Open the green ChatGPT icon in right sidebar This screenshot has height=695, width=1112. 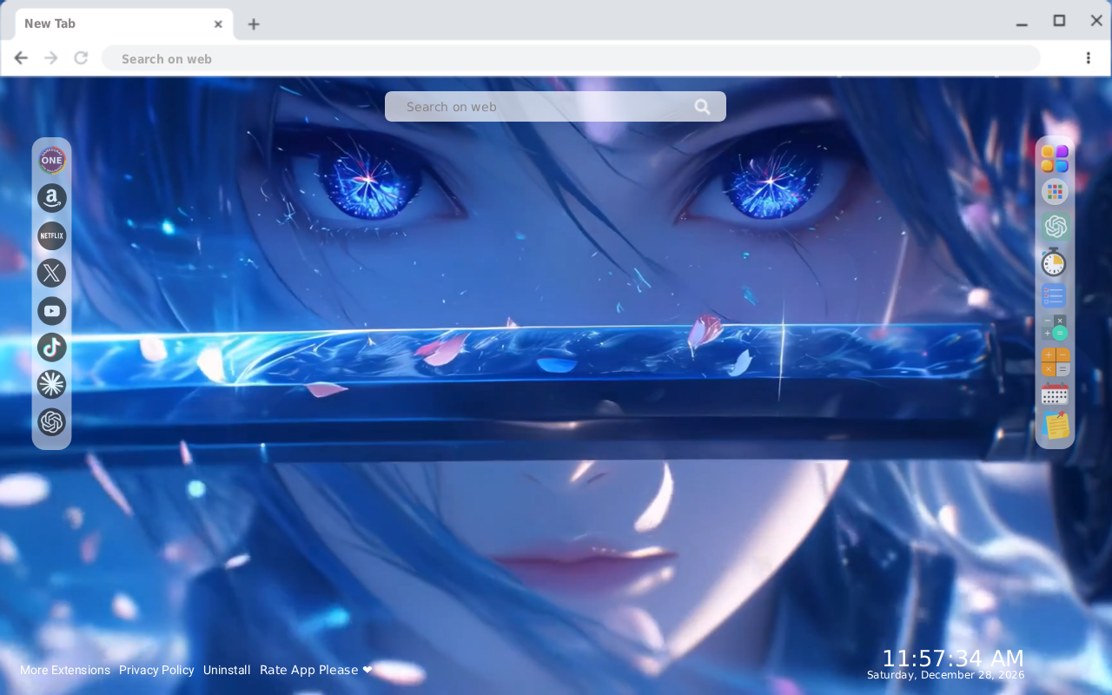tap(1055, 227)
